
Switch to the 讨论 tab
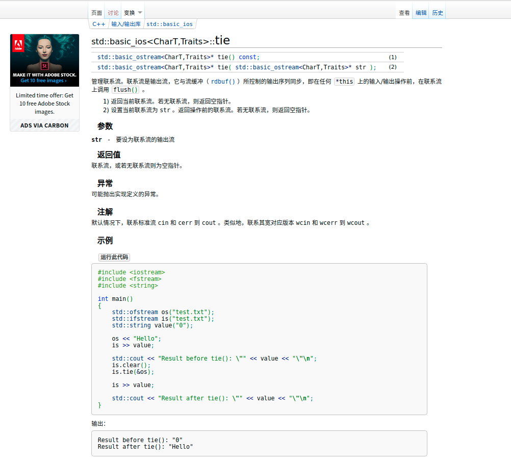(x=113, y=12)
